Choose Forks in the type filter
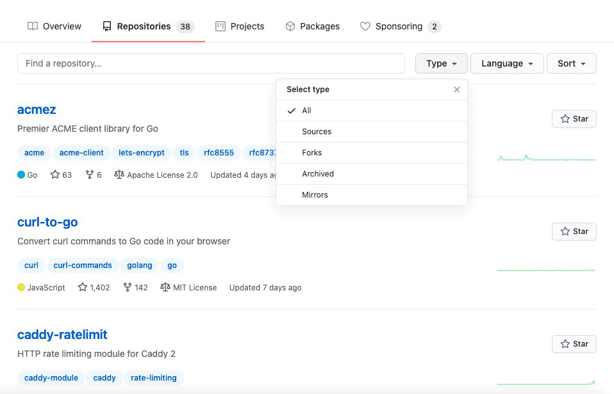614x394 pixels. click(311, 153)
